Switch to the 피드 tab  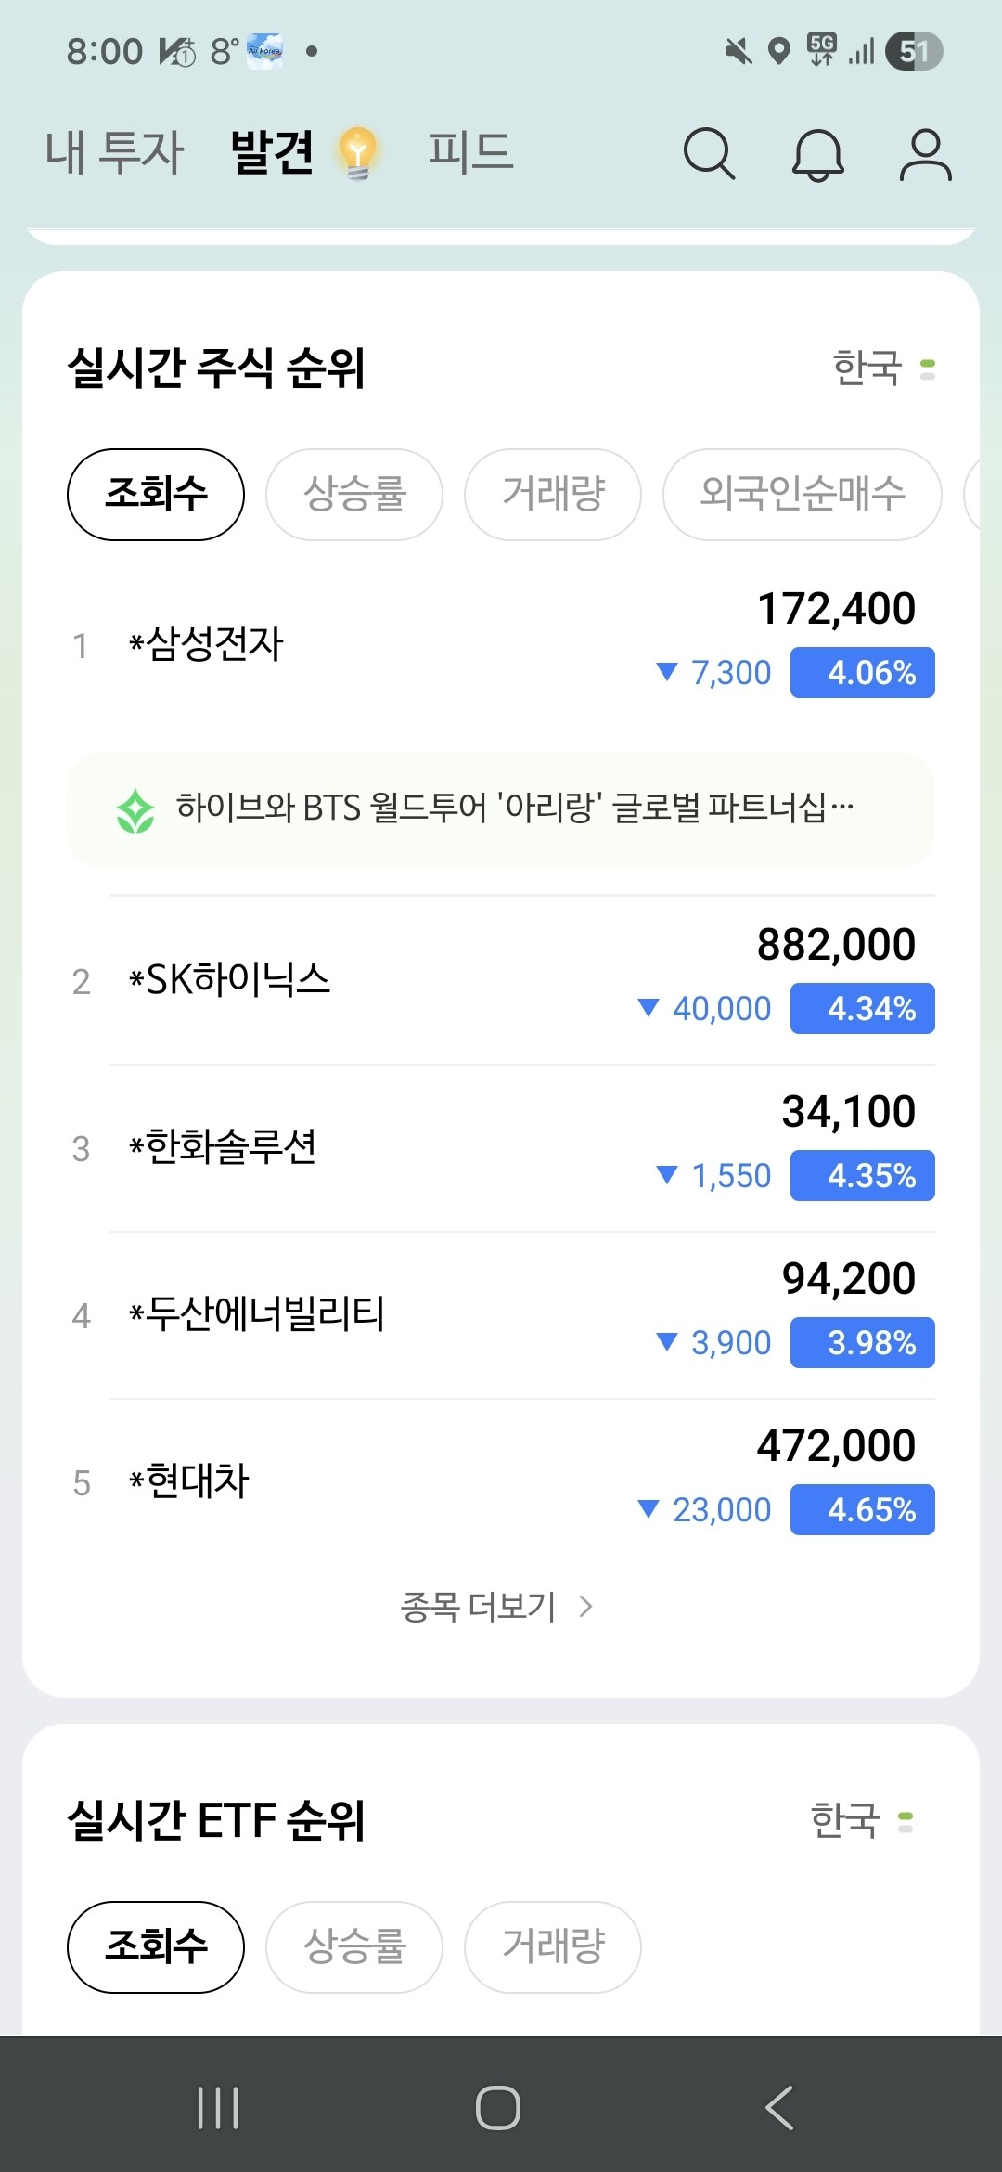tap(470, 152)
